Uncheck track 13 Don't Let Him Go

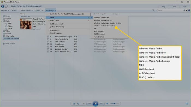(48, 49)
